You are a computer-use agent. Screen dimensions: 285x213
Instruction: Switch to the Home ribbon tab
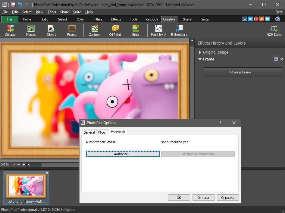point(27,19)
